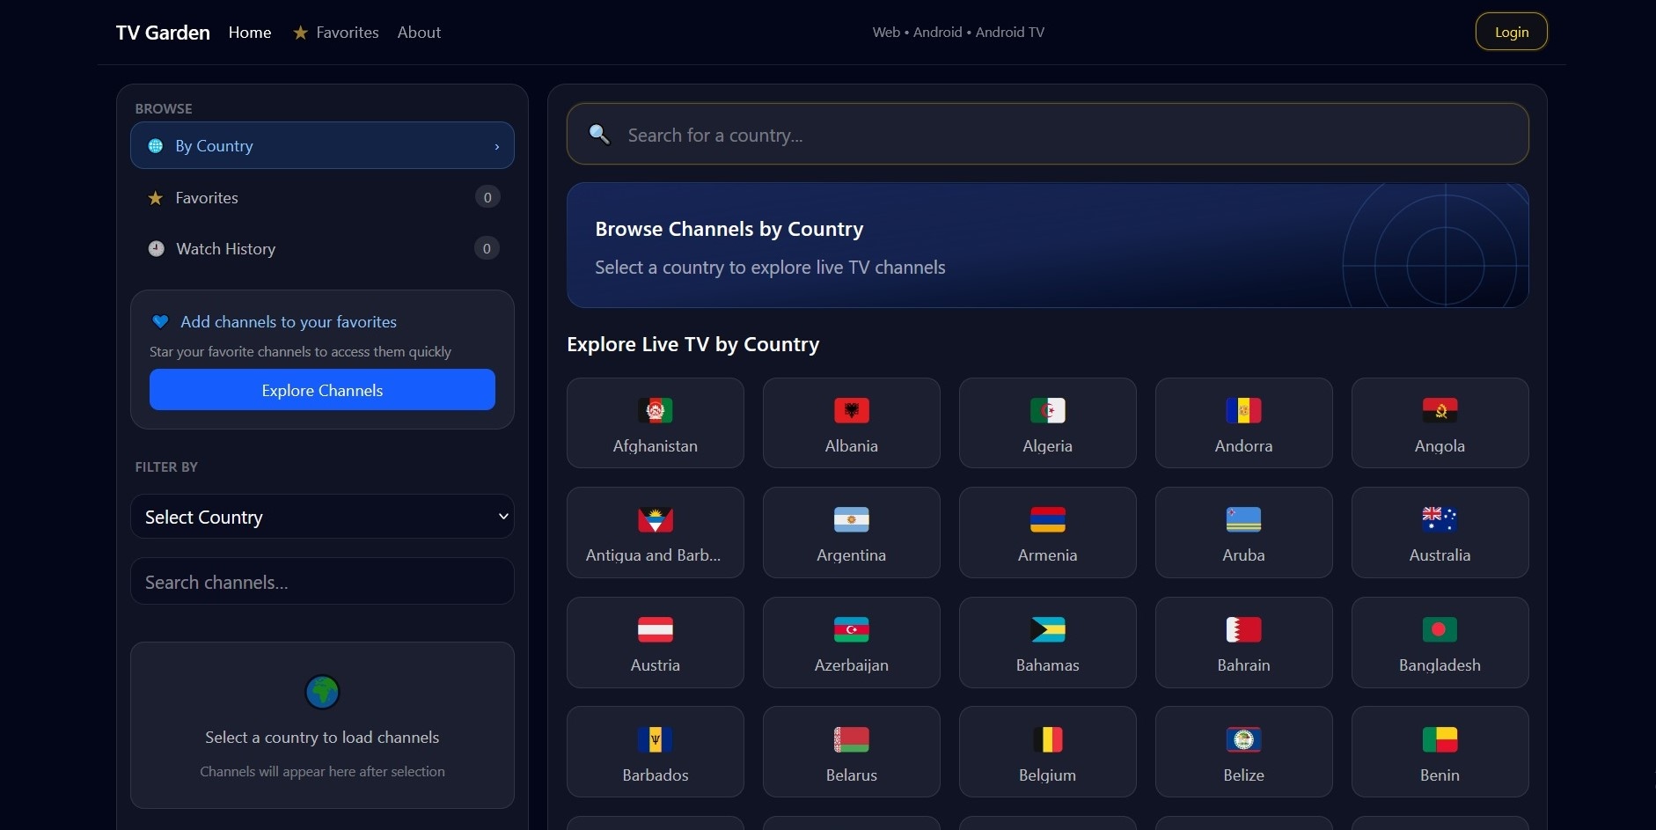Pick the Belgium flag icon

(1047, 739)
